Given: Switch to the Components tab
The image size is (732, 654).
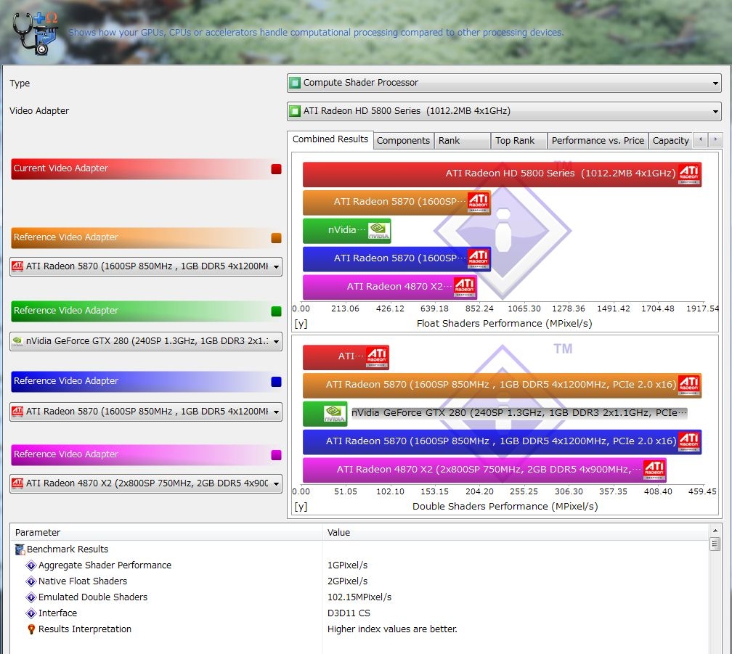Looking at the screenshot, I should coord(403,141).
